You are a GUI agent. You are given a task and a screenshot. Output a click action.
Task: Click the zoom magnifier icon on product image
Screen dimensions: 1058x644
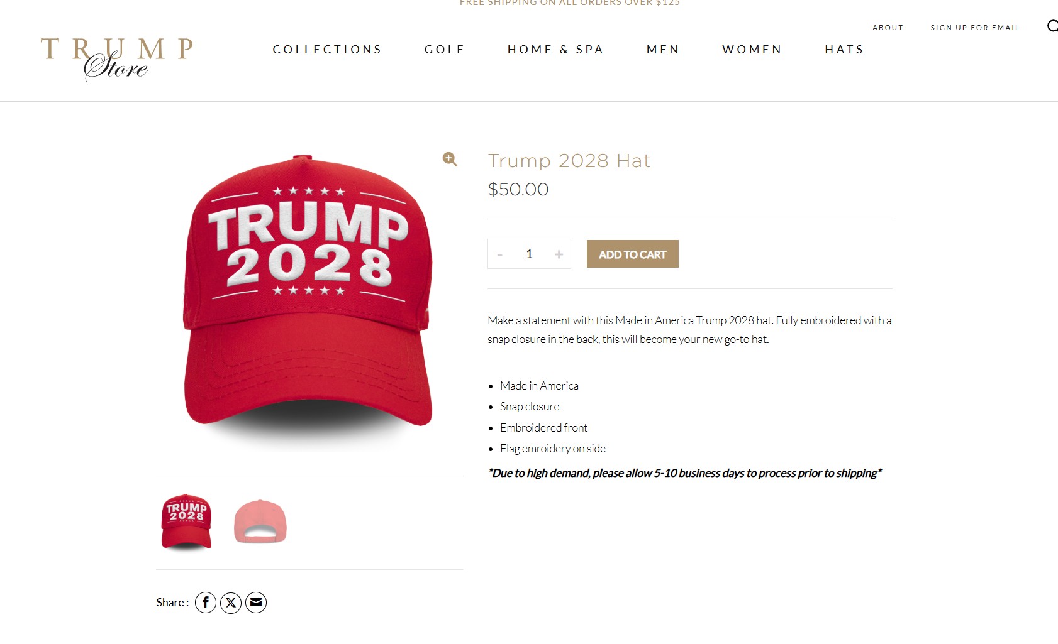pyautogui.click(x=450, y=159)
